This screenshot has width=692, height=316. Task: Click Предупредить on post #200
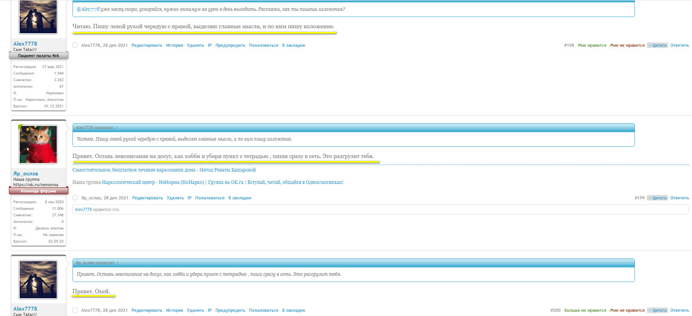pyautogui.click(x=230, y=310)
